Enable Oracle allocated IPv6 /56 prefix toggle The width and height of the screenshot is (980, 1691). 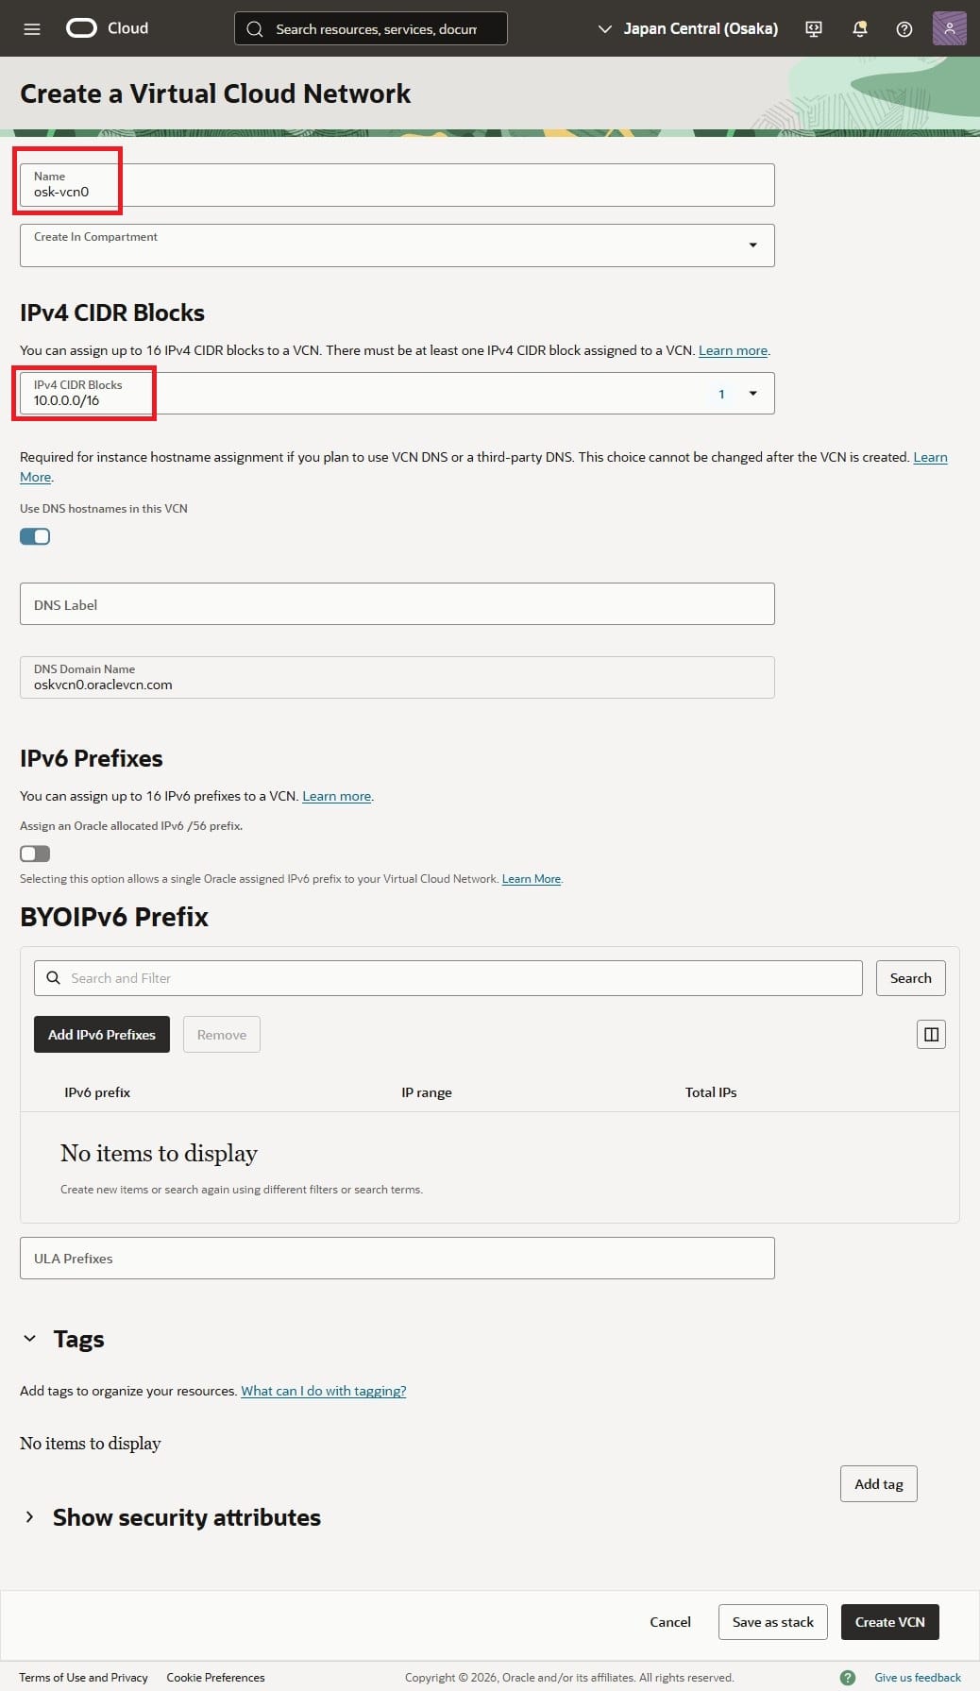(x=35, y=854)
